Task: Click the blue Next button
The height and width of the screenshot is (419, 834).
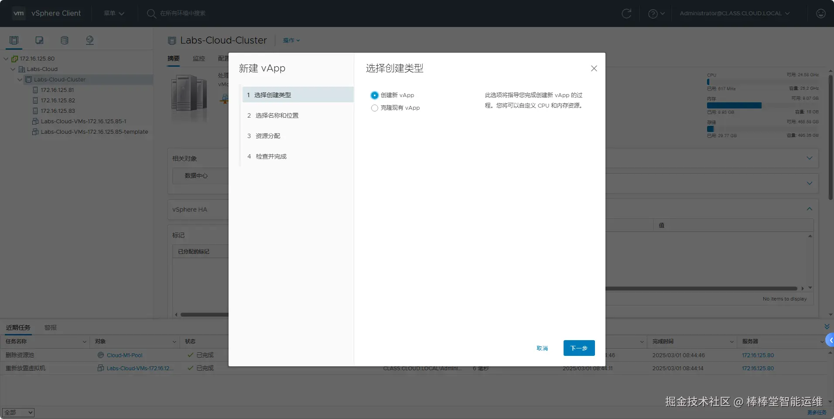Action: point(579,348)
